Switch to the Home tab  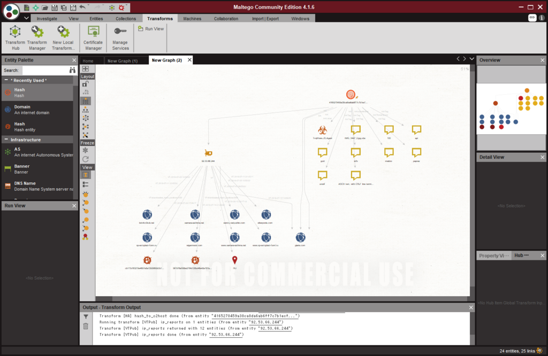tap(88, 61)
